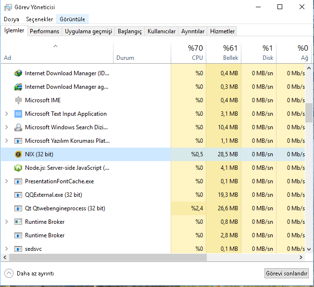Click the Daha az ayrıntı arrow icon
Image resolution: width=314 pixels, height=287 pixels.
click(x=9, y=273)
